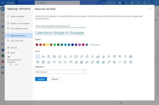The height and width of the screenshot is (105, 159).
Task: Open OneDrive cloud icon in left rail
Action: click(3, 67)
